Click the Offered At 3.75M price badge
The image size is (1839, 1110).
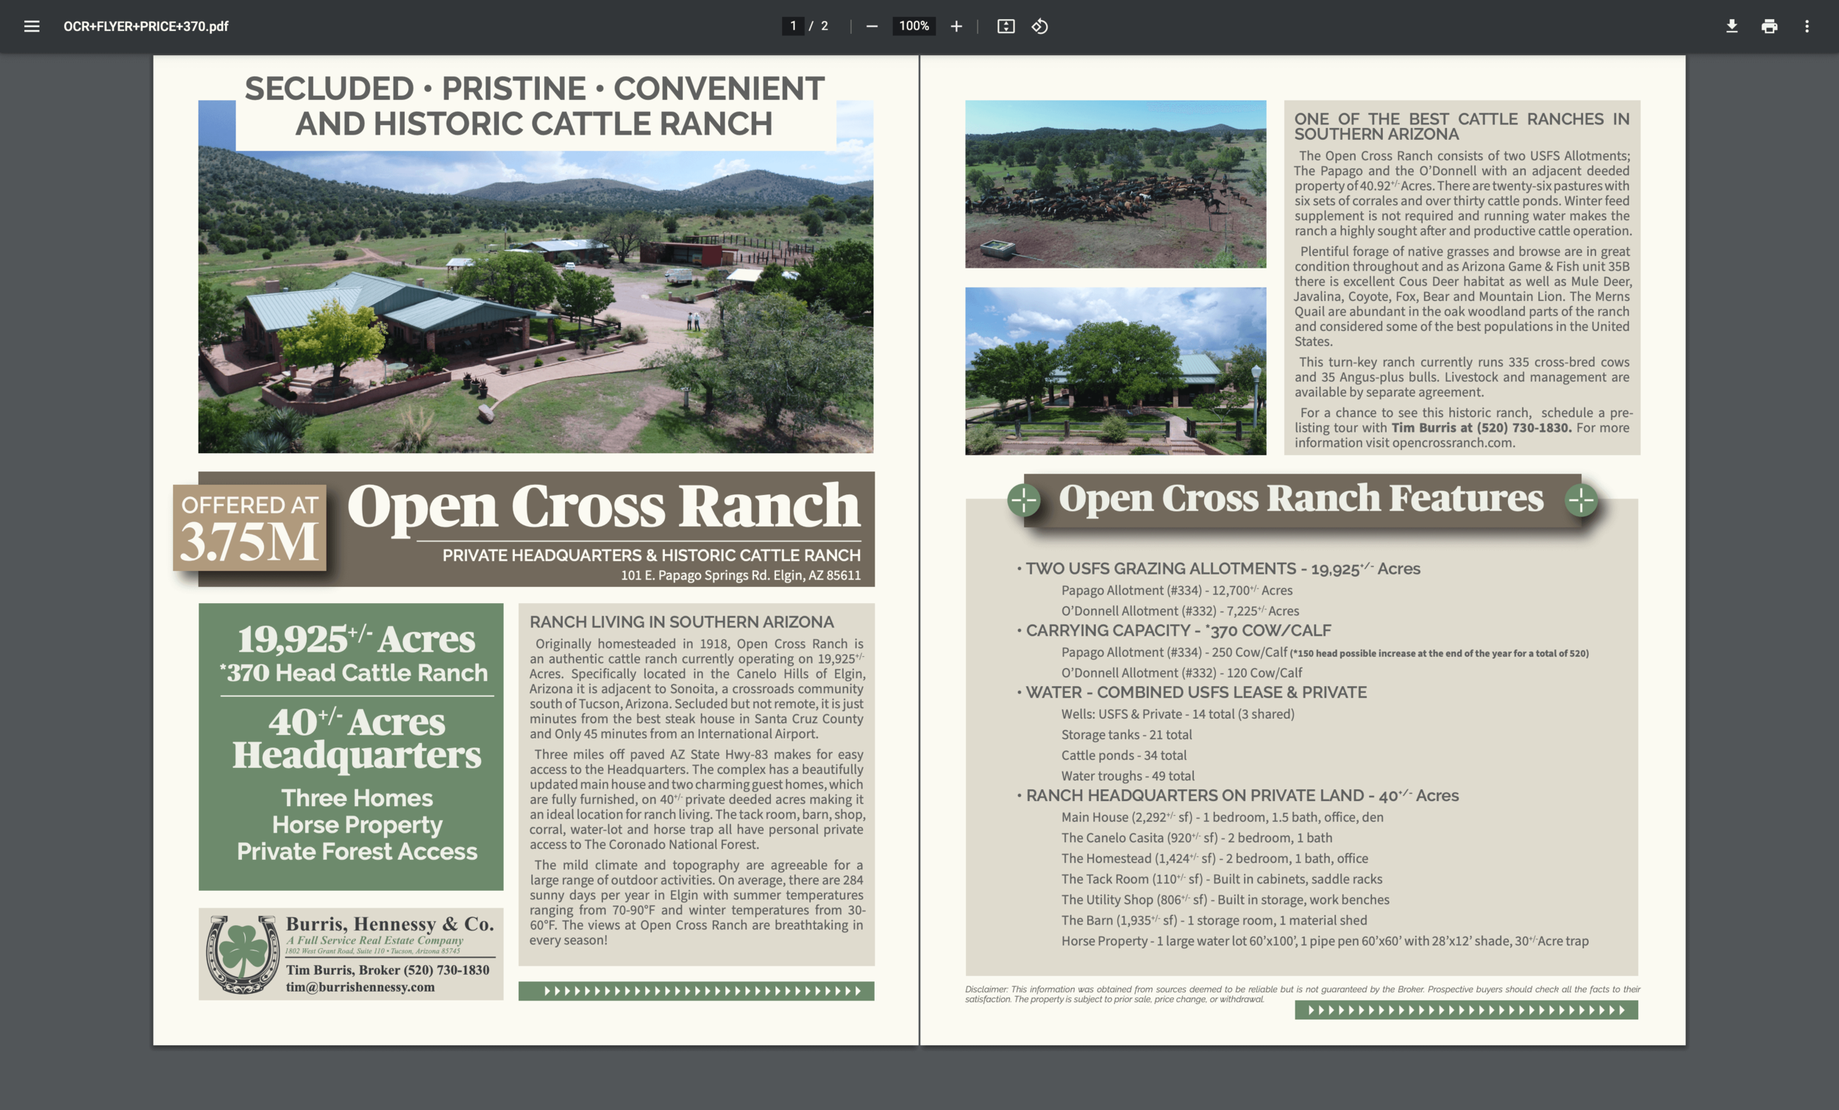point(249,527)
